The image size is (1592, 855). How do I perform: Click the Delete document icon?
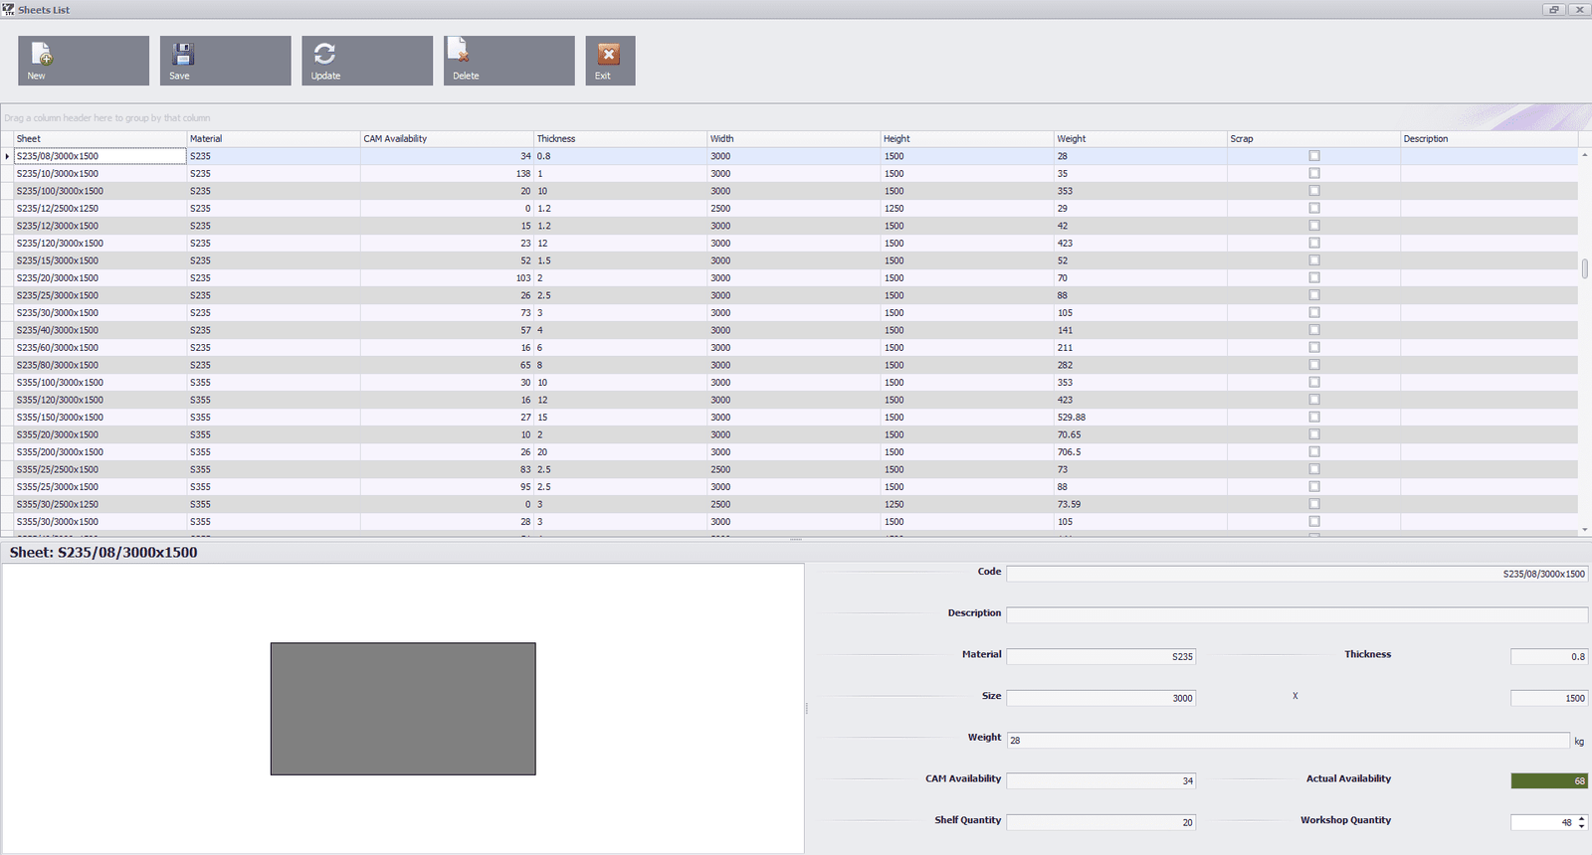[458, 51]
